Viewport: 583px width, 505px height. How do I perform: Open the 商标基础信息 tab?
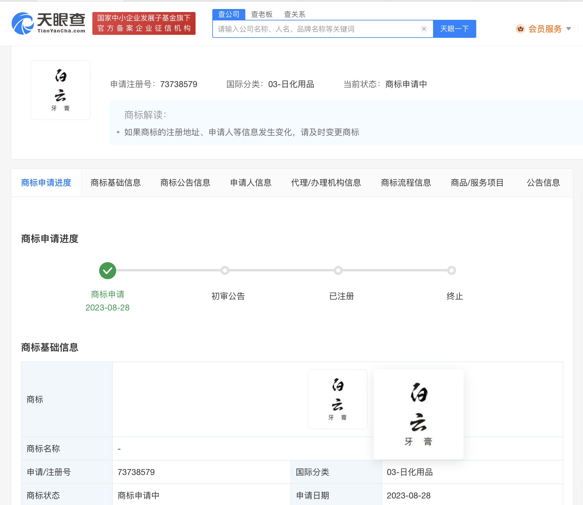click(x=116, y=183)
